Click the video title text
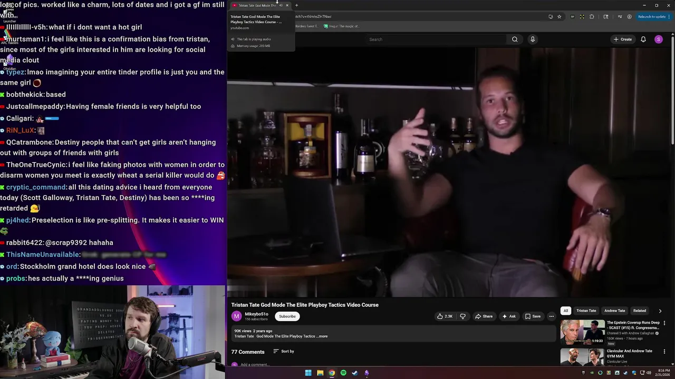Screen dimensions: 675x379 click(x=305, y=305)
